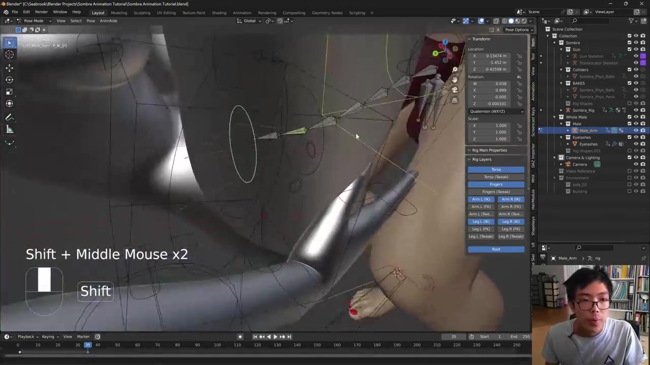Image resolution: width=650 pixels, height=365 pixels.
Task: Select the Measure tool
Action: [9, 130]
